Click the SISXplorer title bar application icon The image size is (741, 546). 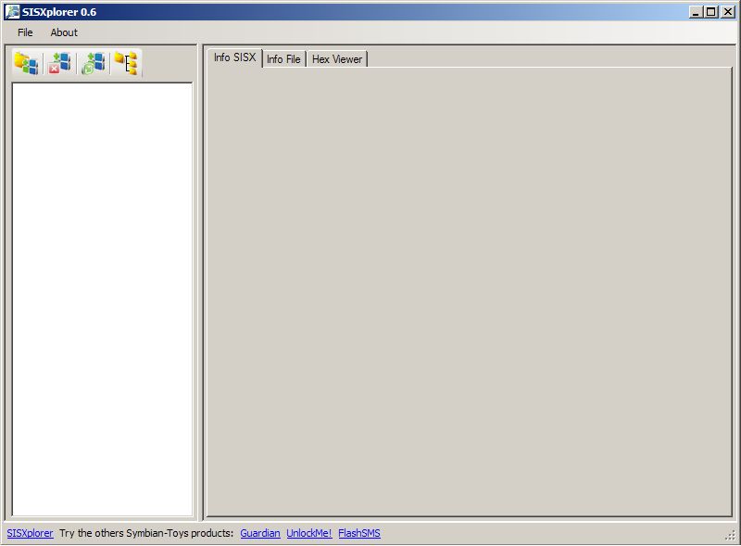click(12, 12)
